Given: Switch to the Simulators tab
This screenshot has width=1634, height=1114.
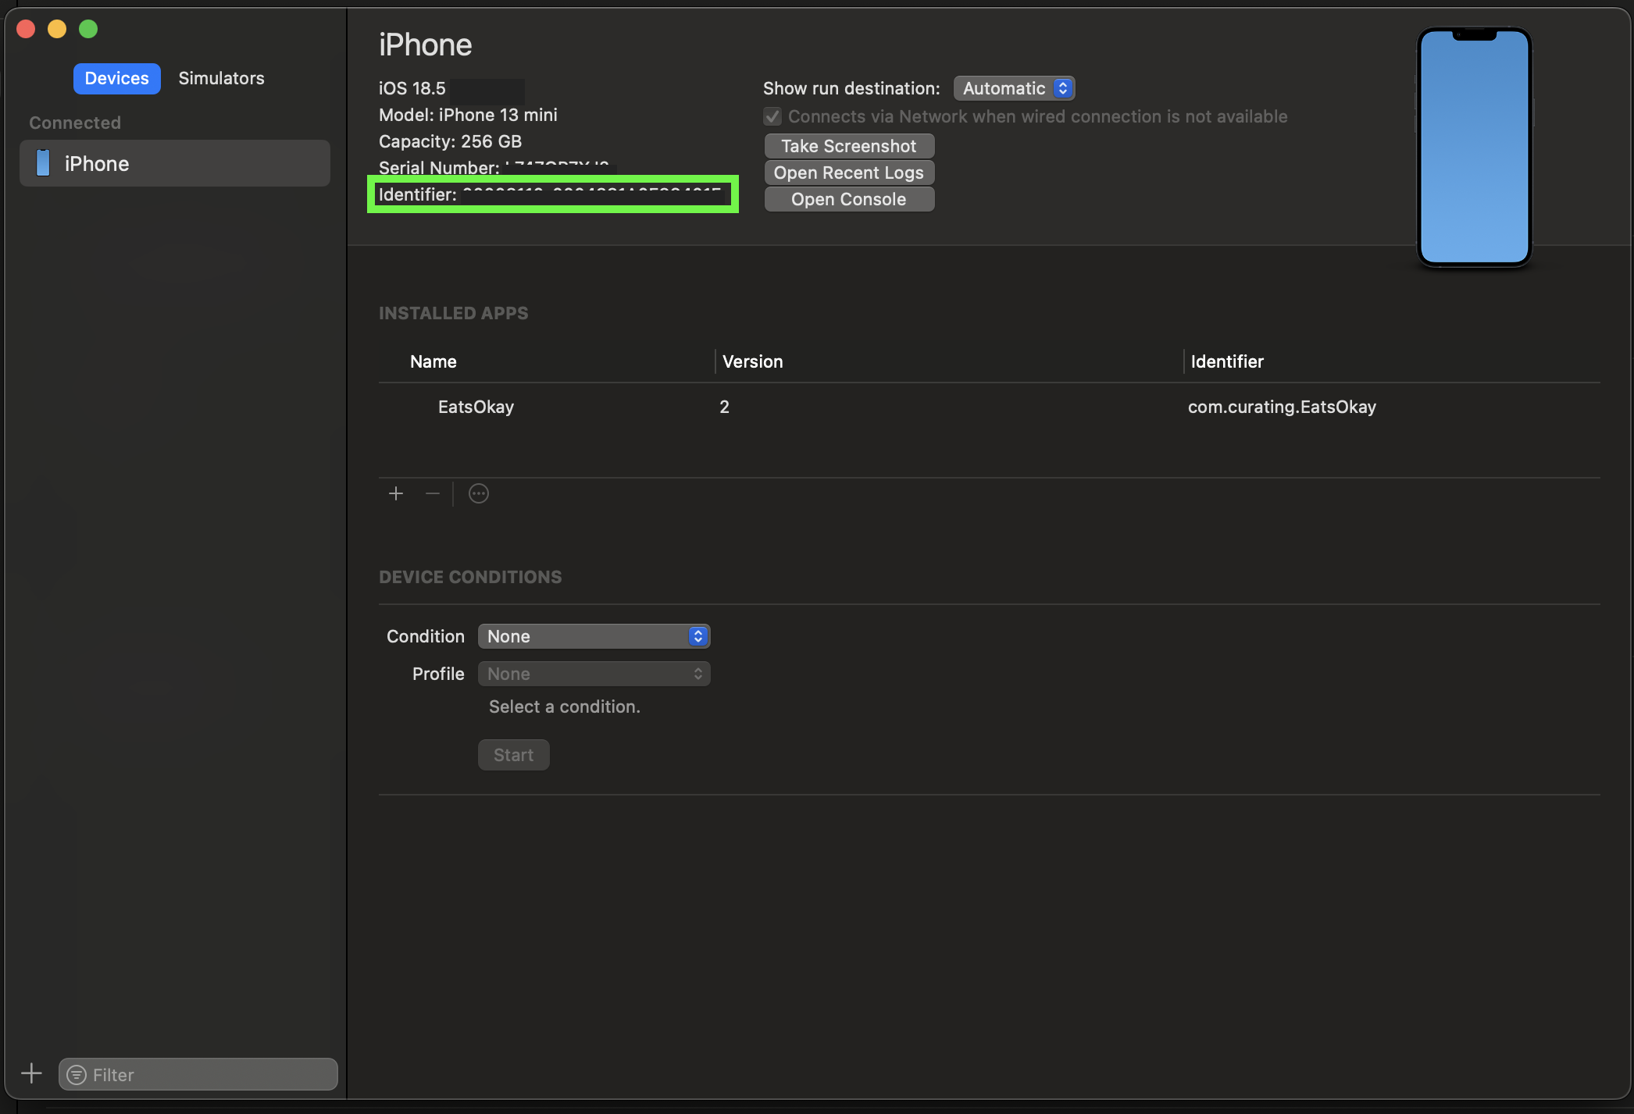Looking at the screenshot, I should click(221, 78).
